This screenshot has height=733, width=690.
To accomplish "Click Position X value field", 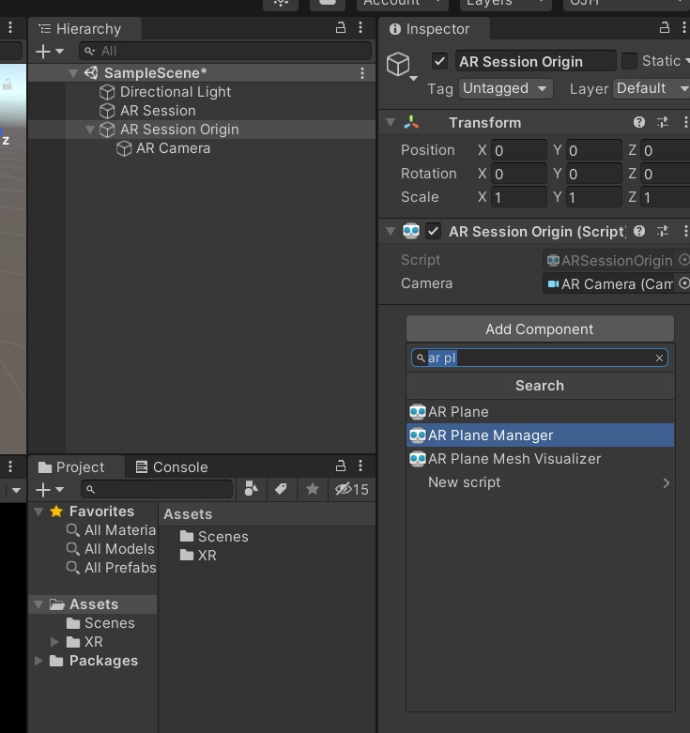I will [518, 150].
